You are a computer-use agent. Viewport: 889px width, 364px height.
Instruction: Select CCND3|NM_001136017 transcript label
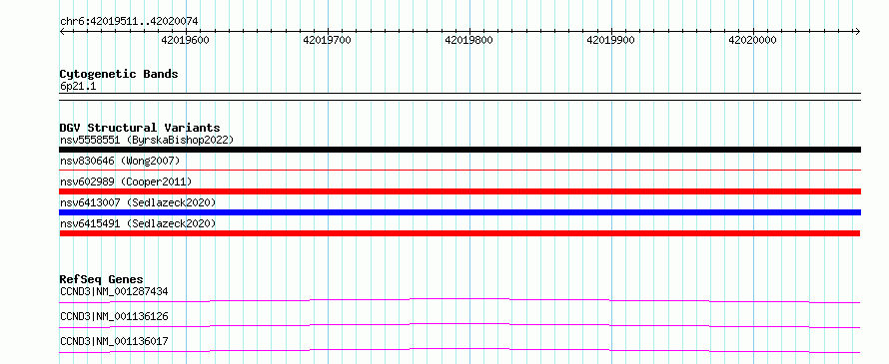point(114,341)
